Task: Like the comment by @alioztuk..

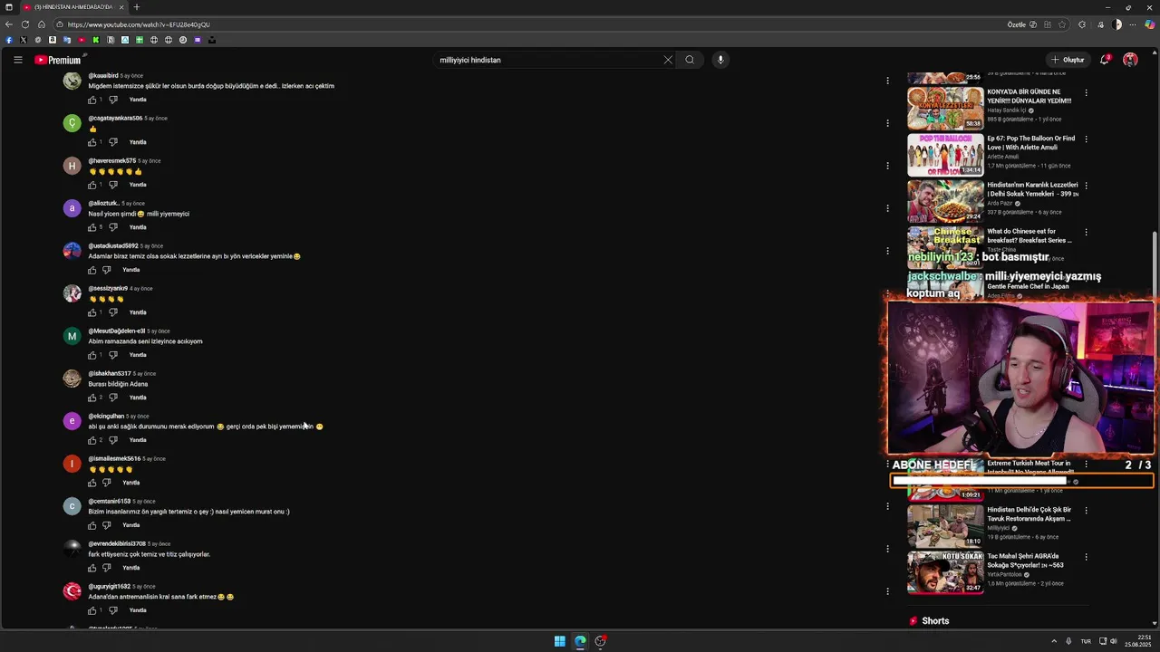Action: click(92, 227)
